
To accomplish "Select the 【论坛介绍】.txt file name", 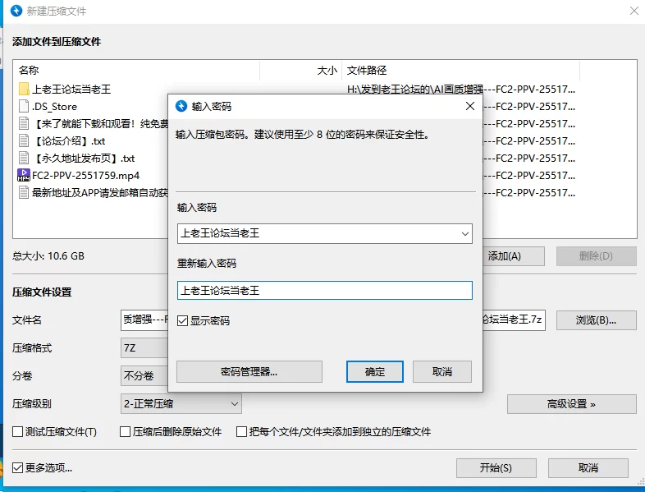I will (69, 141).
